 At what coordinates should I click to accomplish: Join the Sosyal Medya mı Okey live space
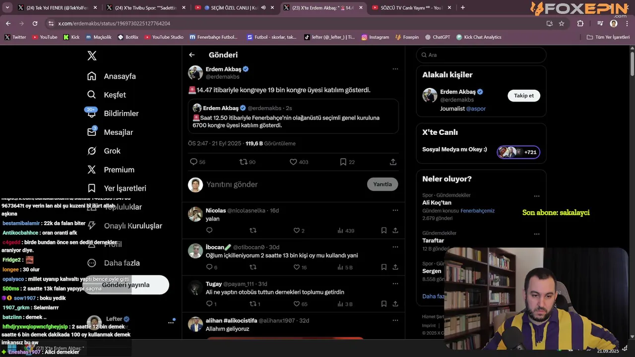(518, 152)
